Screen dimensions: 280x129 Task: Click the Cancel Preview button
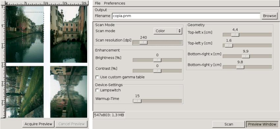[x=71, y=124]
